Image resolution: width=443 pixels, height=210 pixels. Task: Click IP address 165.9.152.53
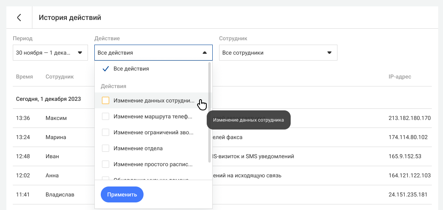405,156
